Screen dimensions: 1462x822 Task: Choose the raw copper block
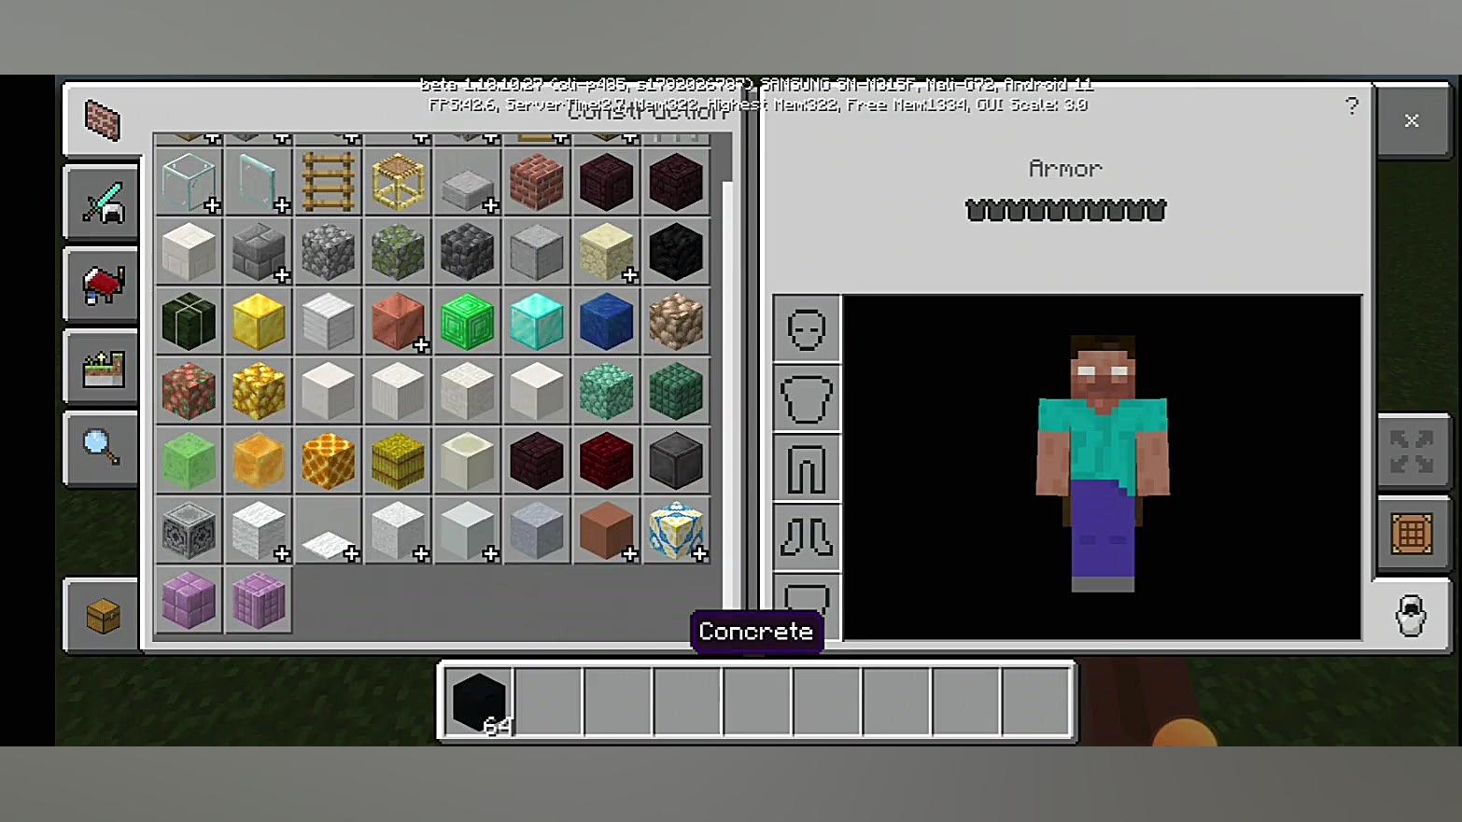[189, 392]
